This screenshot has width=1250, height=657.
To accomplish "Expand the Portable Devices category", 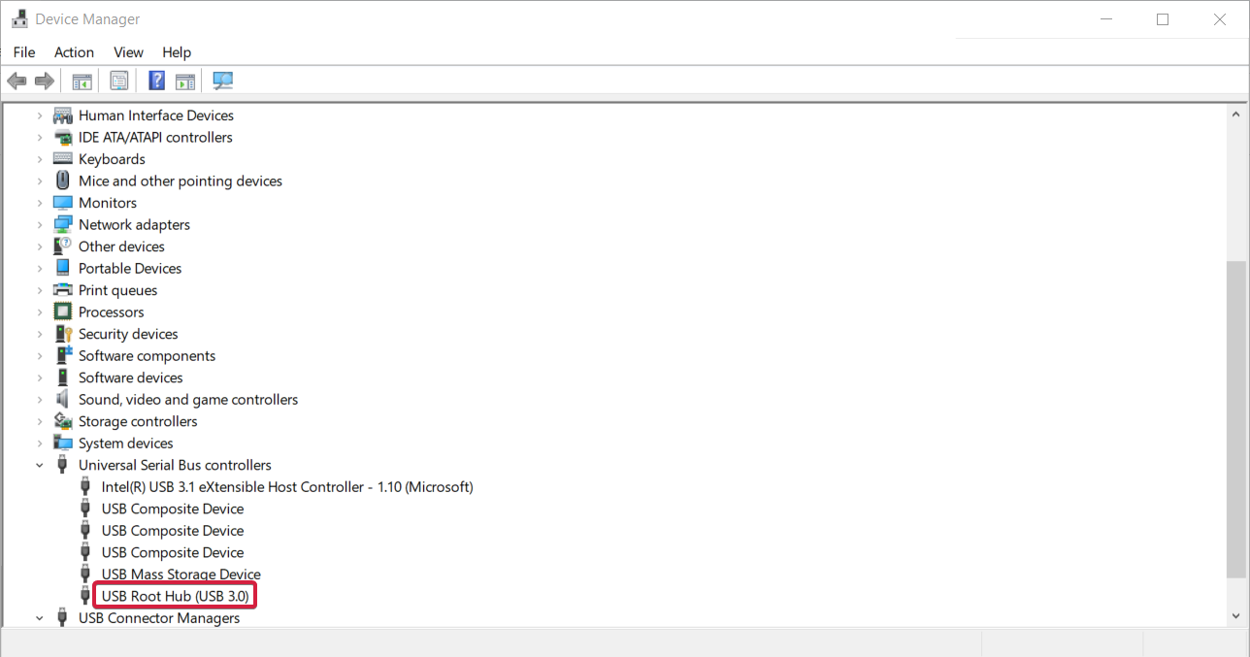I will (40, 269).
